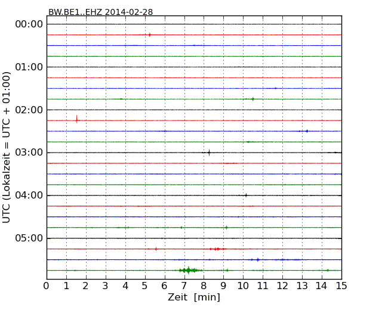Select the blue spike near minute 13 below 02:00
This screenshot has width=388, height=310.
click(x=307, y=131)
